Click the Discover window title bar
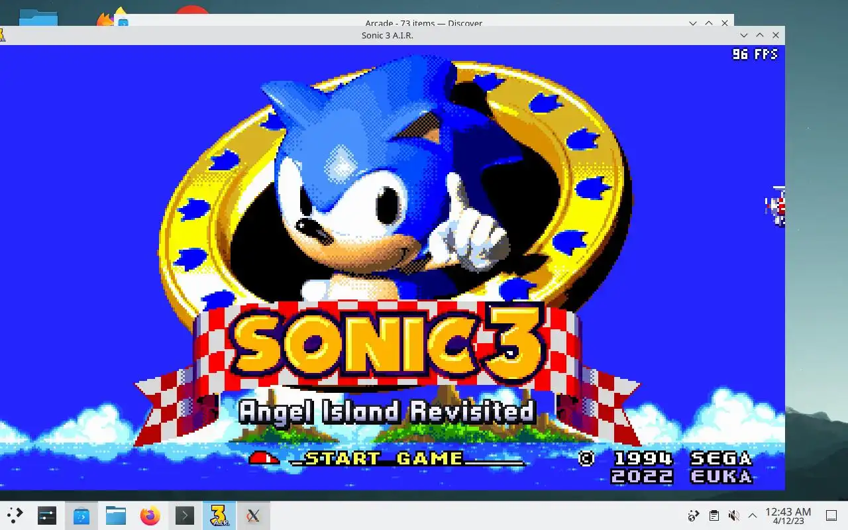848x530 pixels. 424,21
